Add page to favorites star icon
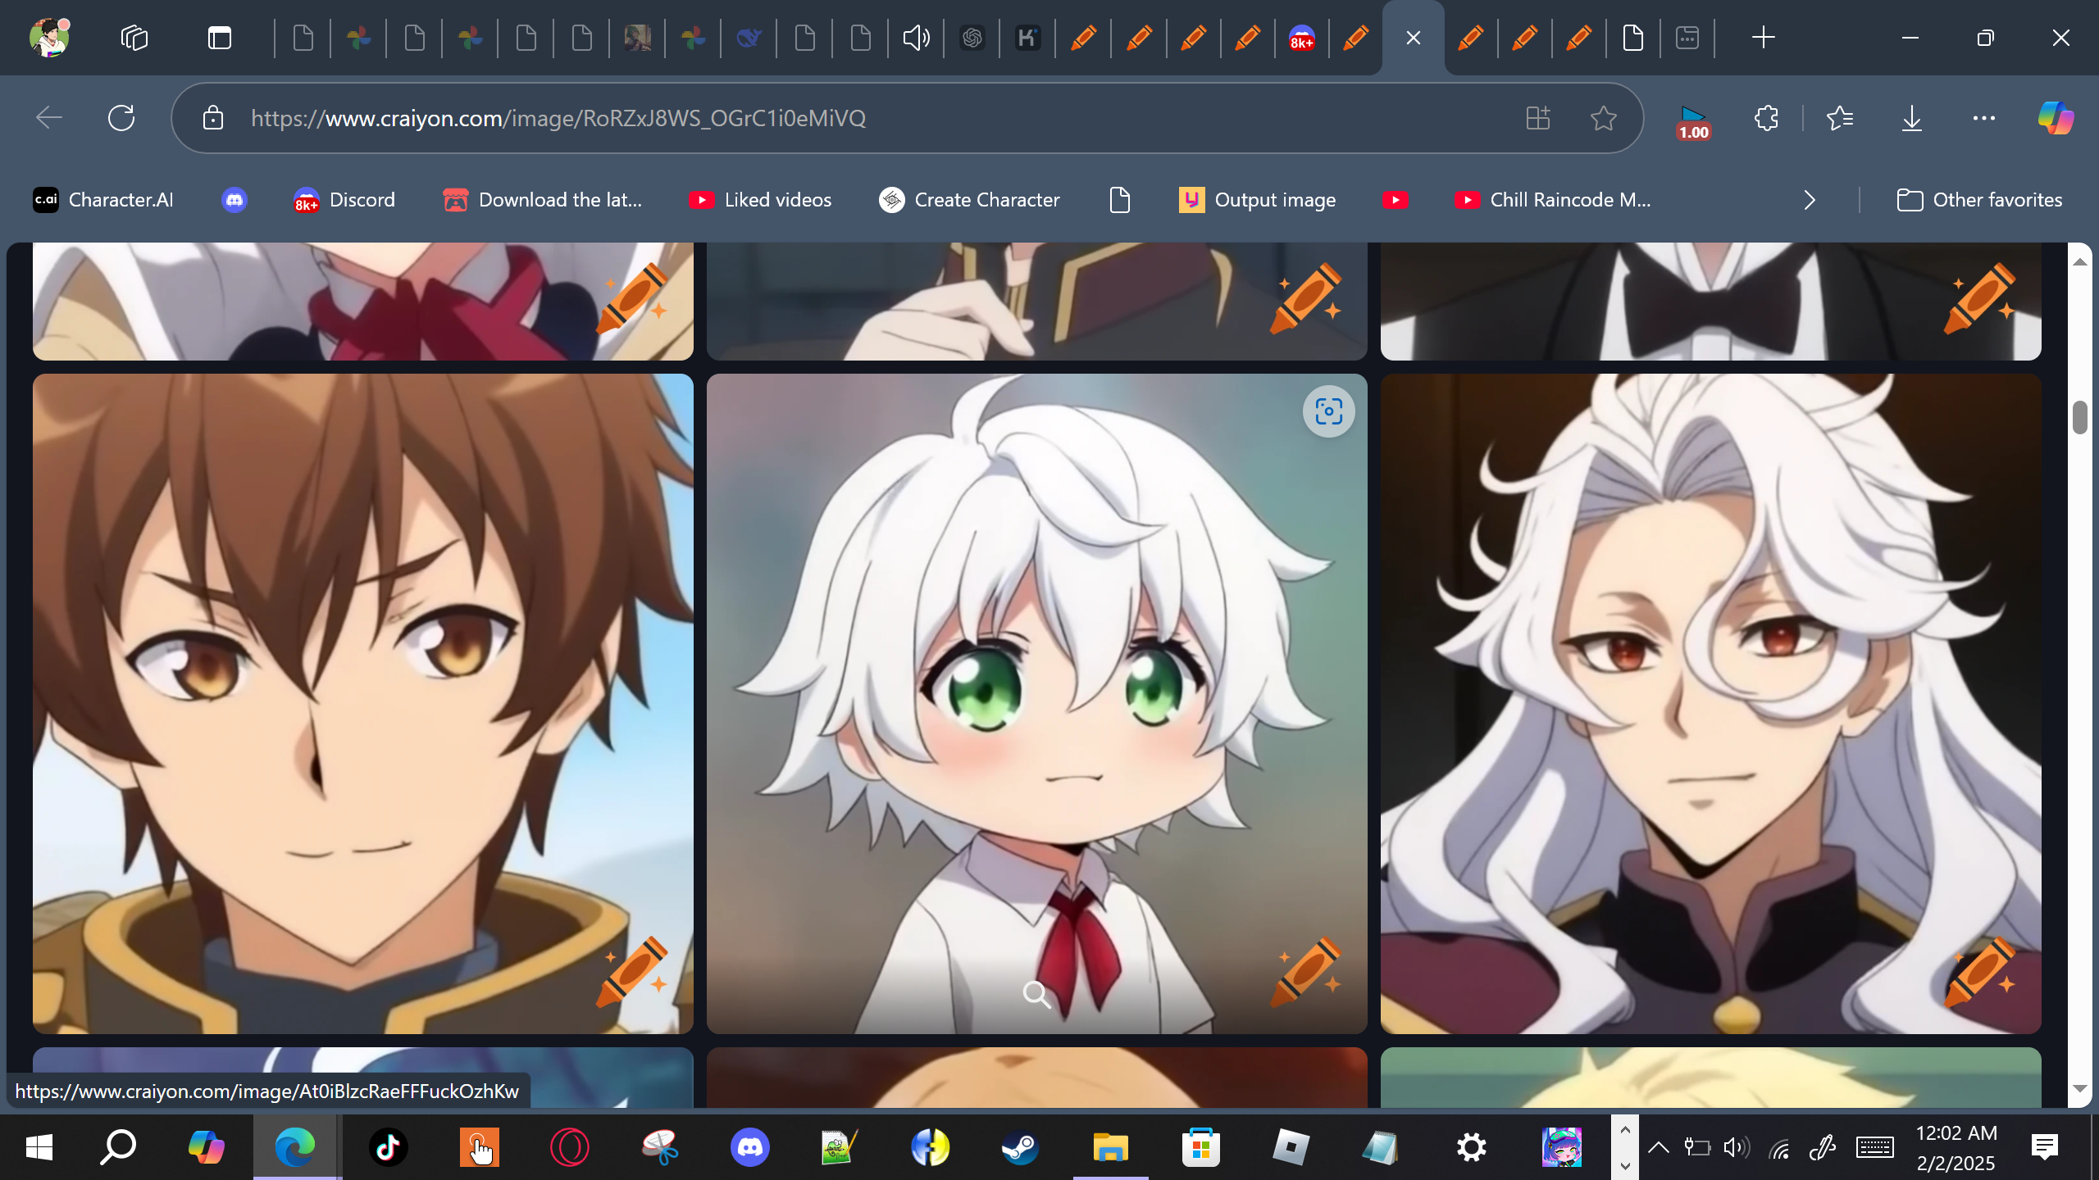The width and height of the screenshot is (2099, 1180). click(1603, 119)
